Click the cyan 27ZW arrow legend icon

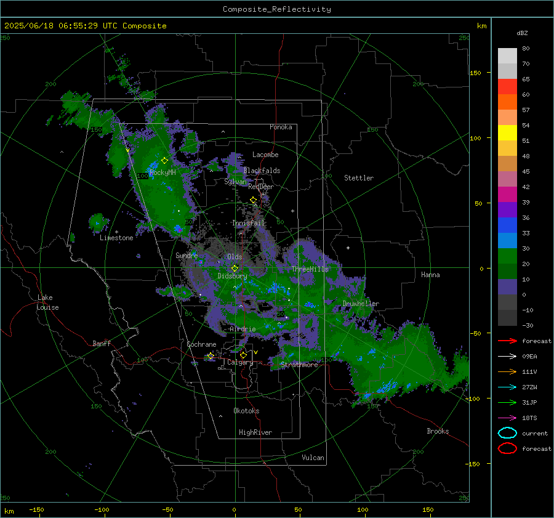point(507,387)
